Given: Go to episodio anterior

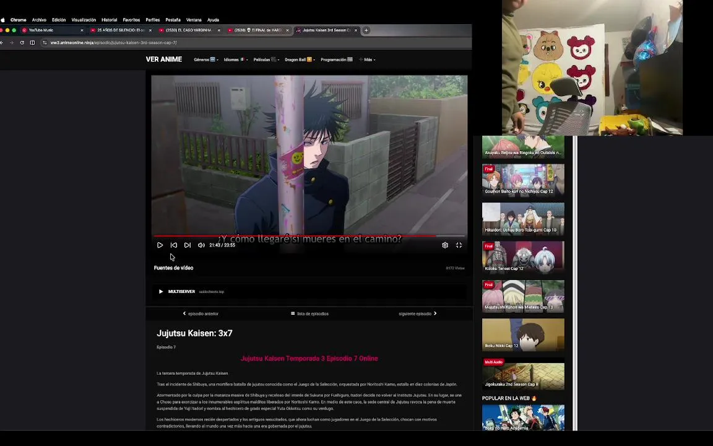Looking at the screenshot, I should pos(201,313).
